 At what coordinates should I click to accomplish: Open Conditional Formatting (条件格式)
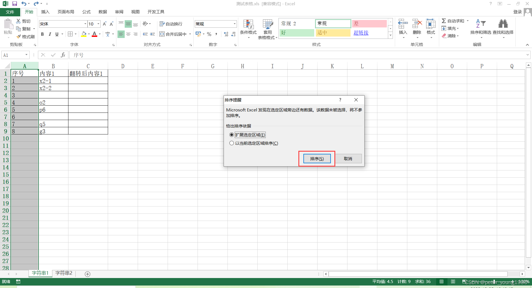pyautogui.click(x=248, y=29)
